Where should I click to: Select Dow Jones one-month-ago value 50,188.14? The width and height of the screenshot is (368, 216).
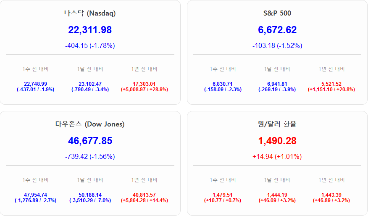click(90, 195)
